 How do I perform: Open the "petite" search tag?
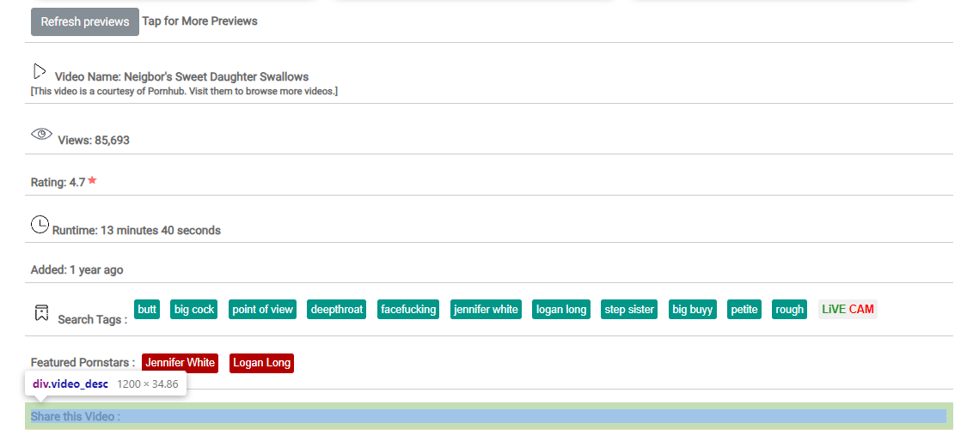[744, 310]
